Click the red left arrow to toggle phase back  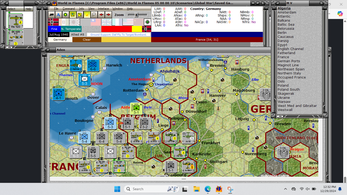(101, 15)
